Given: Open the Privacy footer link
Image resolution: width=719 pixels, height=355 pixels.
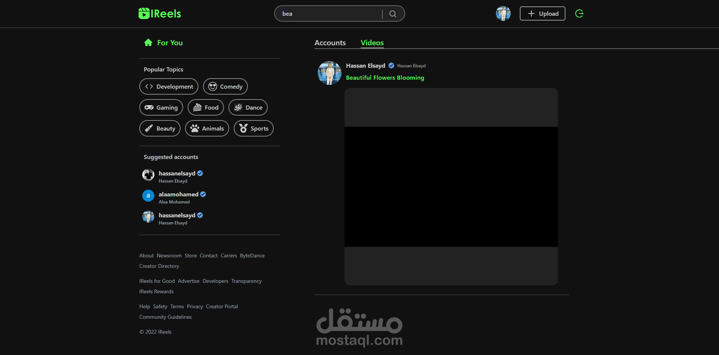Looking at the screenshot, I should [195, 306].
